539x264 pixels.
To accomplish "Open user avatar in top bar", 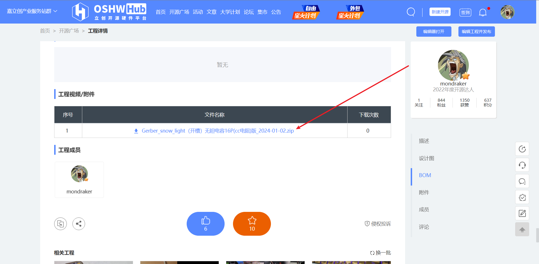I will (x=507, y=12).
